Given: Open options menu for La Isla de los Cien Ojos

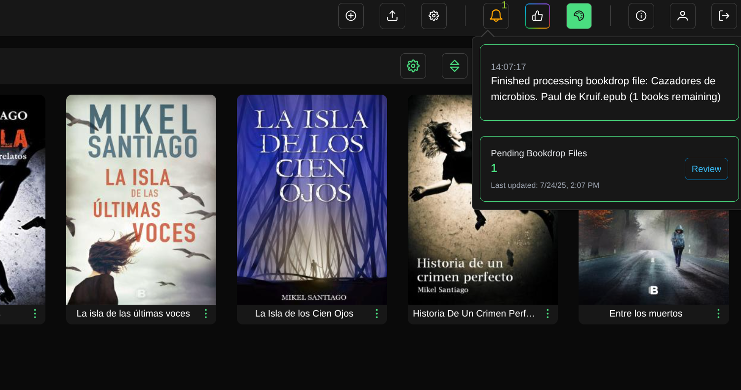Looking at the screenshot, I should (x=377, y=314).
